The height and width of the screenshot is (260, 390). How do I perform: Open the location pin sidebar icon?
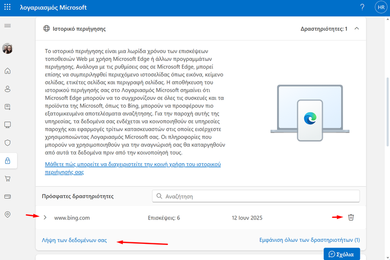7,214
